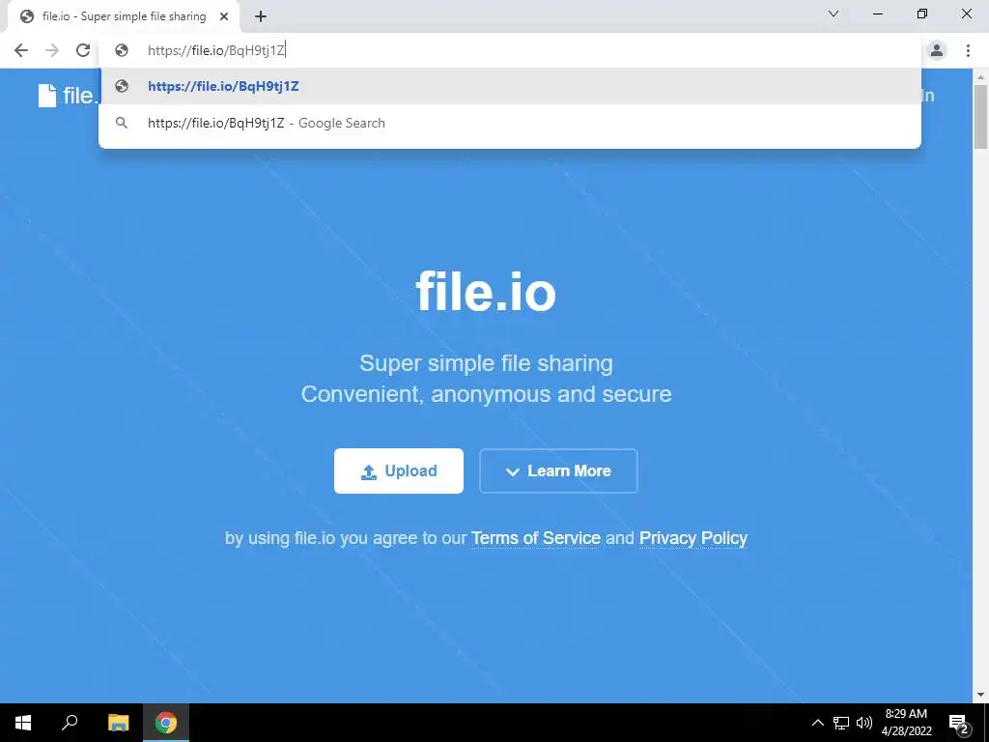Click the vertical scrollbar thumb
This screenshot has height=742, width=989.
tap(980, 117)
